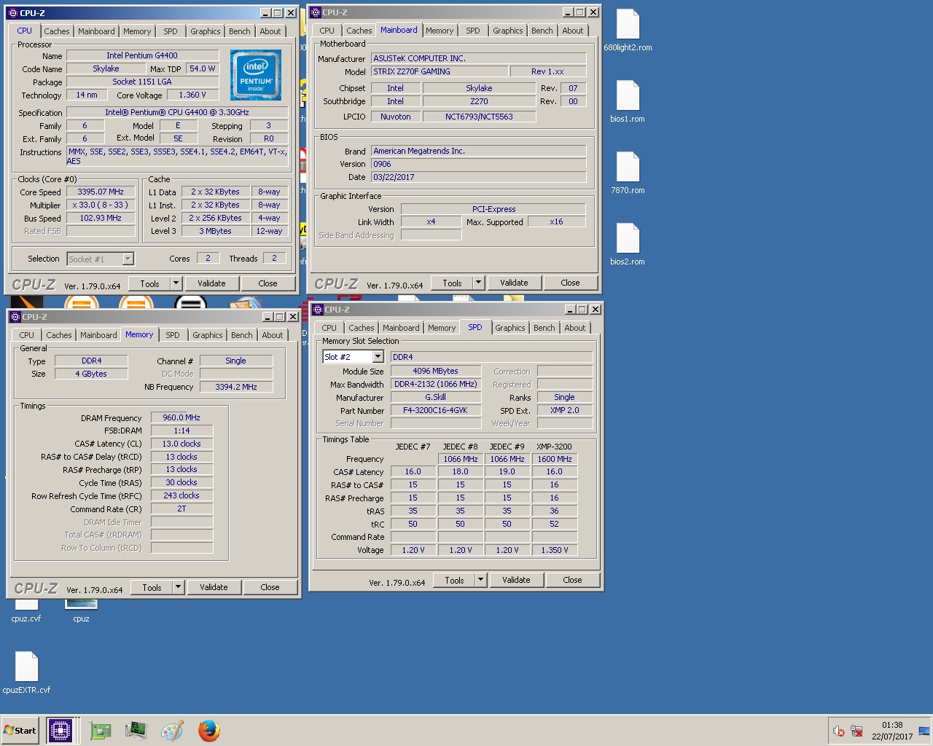This screenshot has width=933, height=746.
Task: Click Tools button in the CPU window
Action: (x=150, y=283)
